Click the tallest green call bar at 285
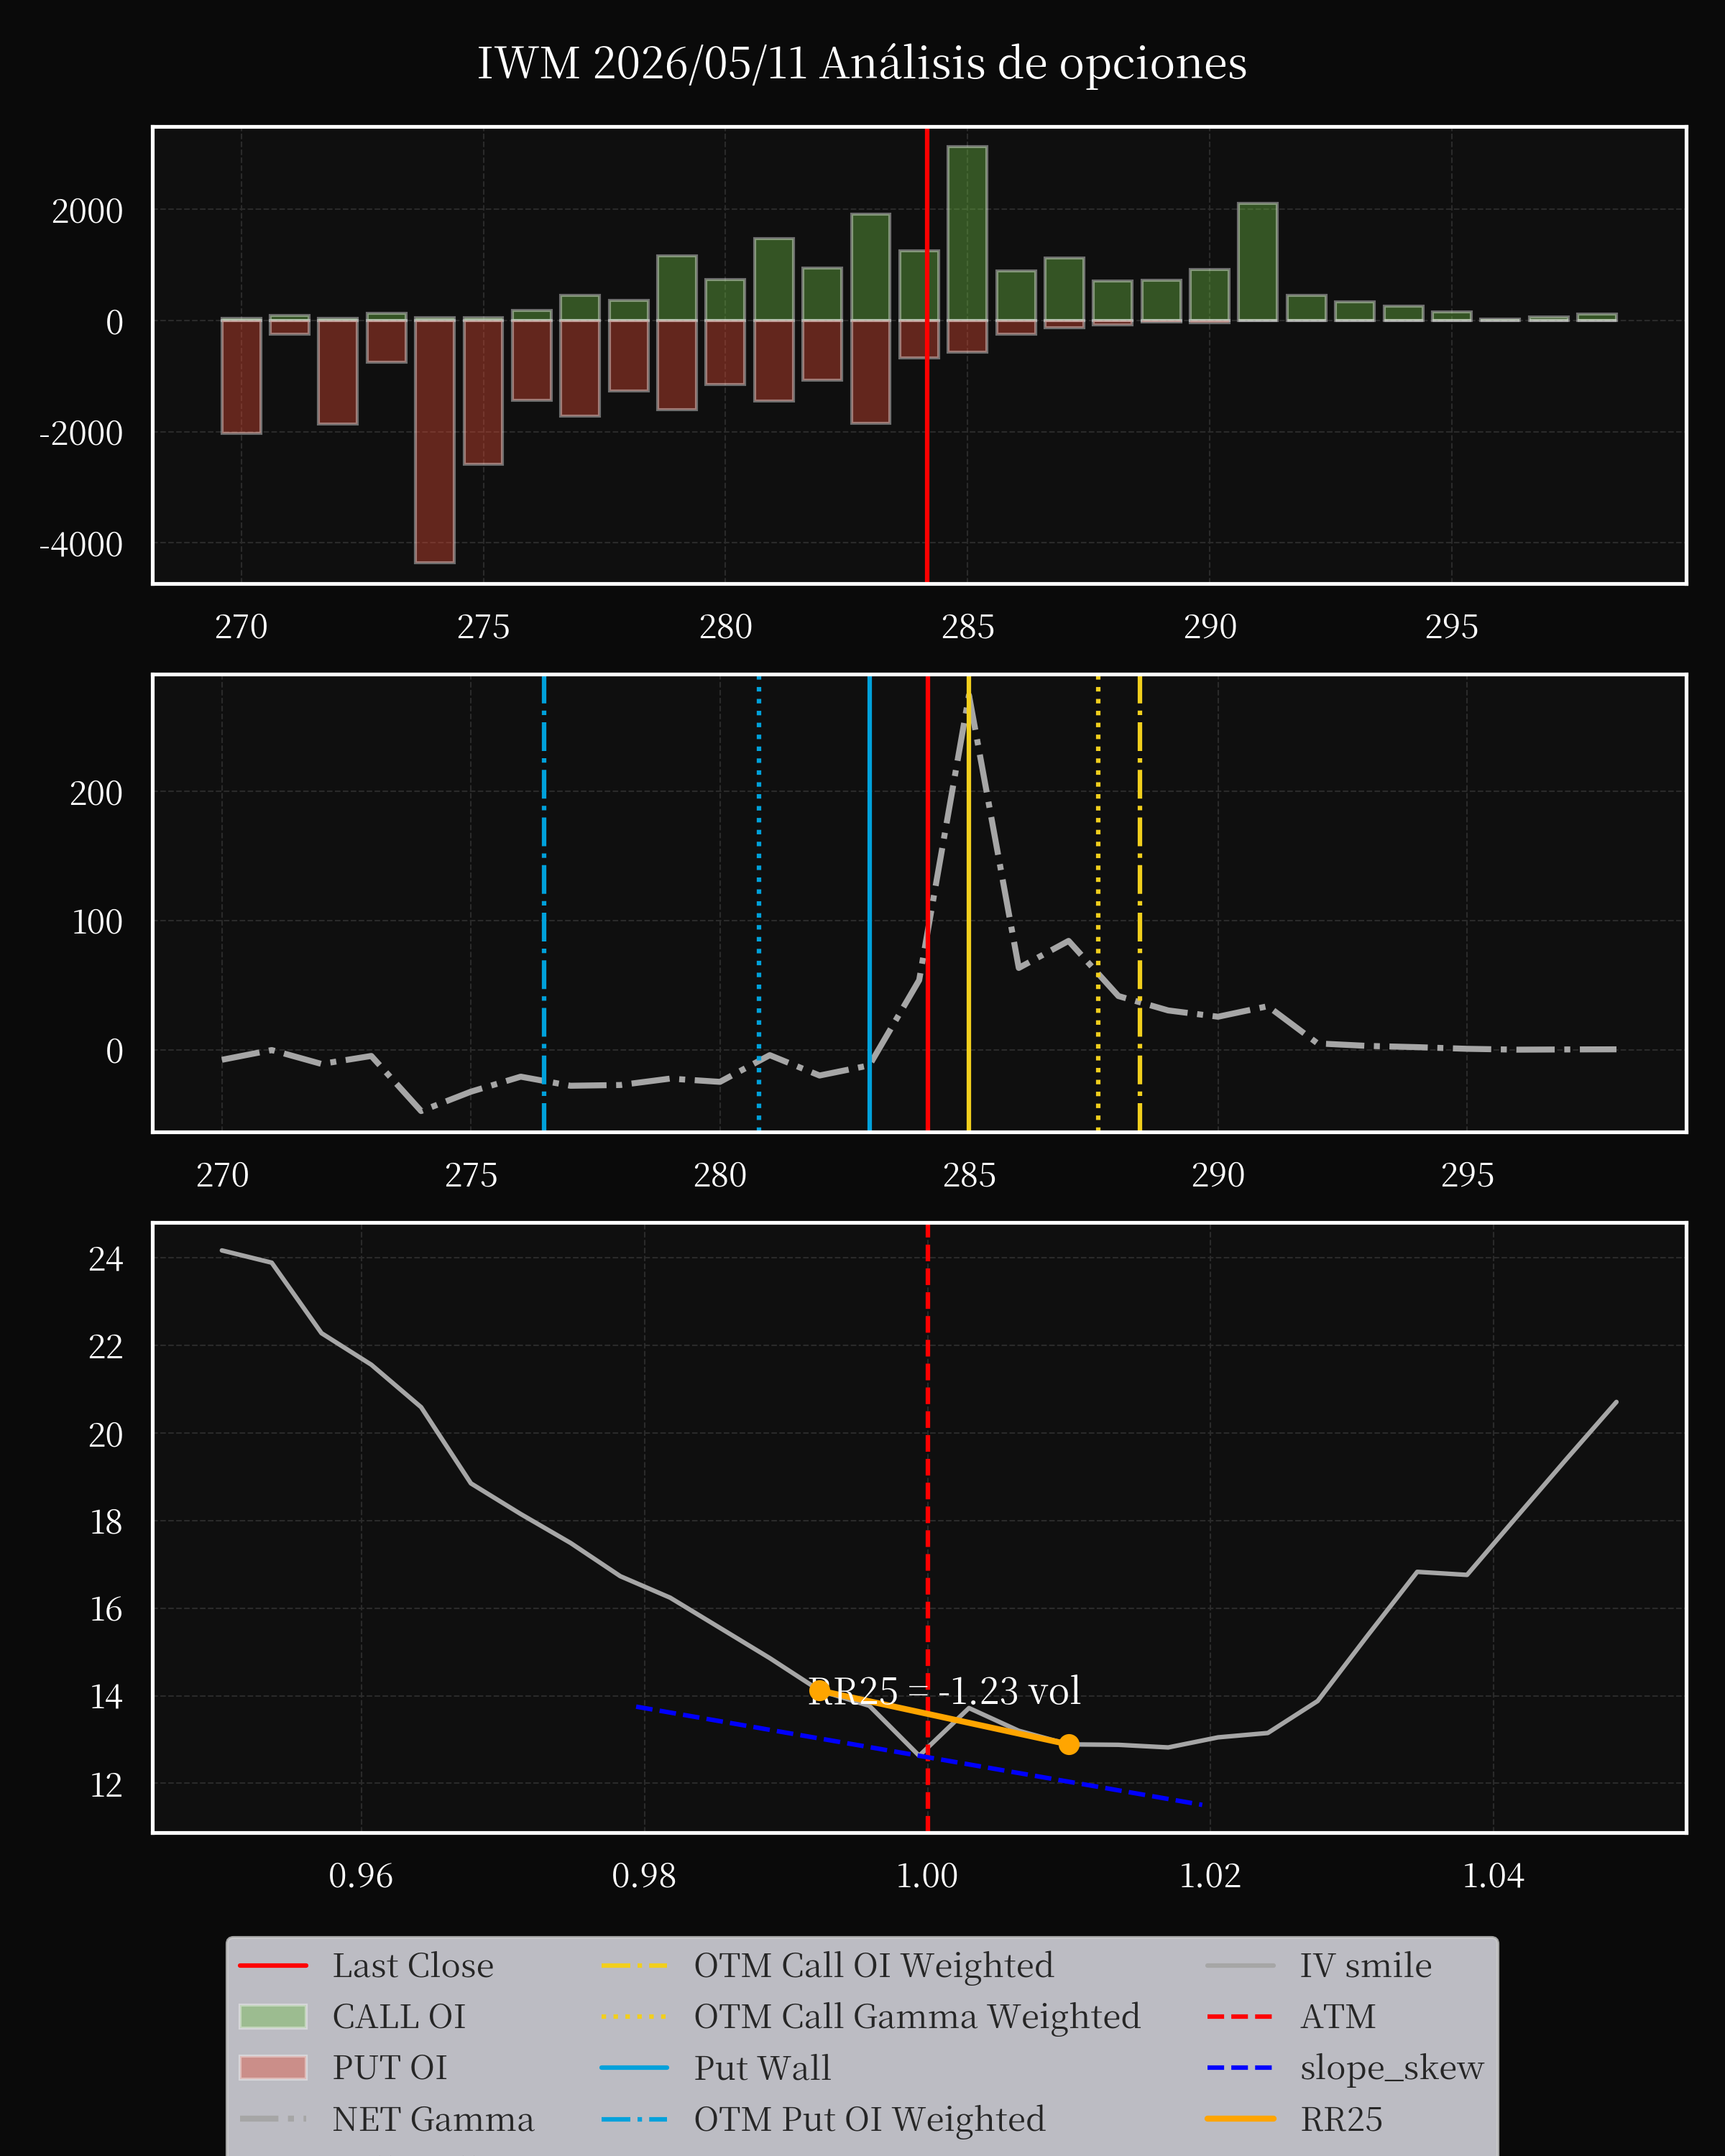 (x=967, y=233)
